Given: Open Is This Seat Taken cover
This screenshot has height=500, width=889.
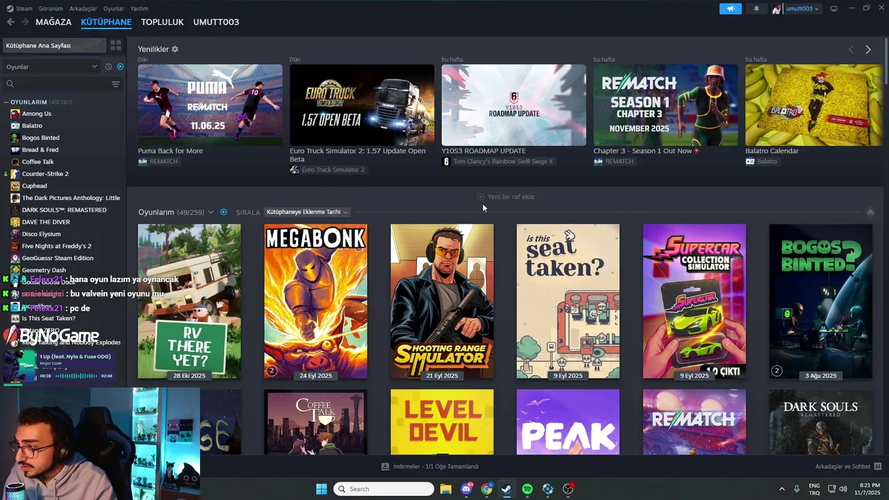Looking at the screenshot, I should click(x=568, y=301).
